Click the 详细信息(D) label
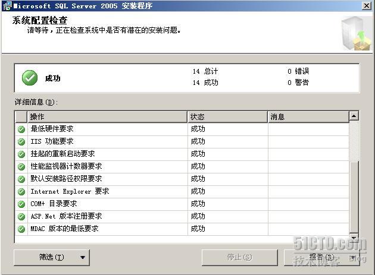Image resolution: width=375 pixels, height=275 pixels. [36, 102]
